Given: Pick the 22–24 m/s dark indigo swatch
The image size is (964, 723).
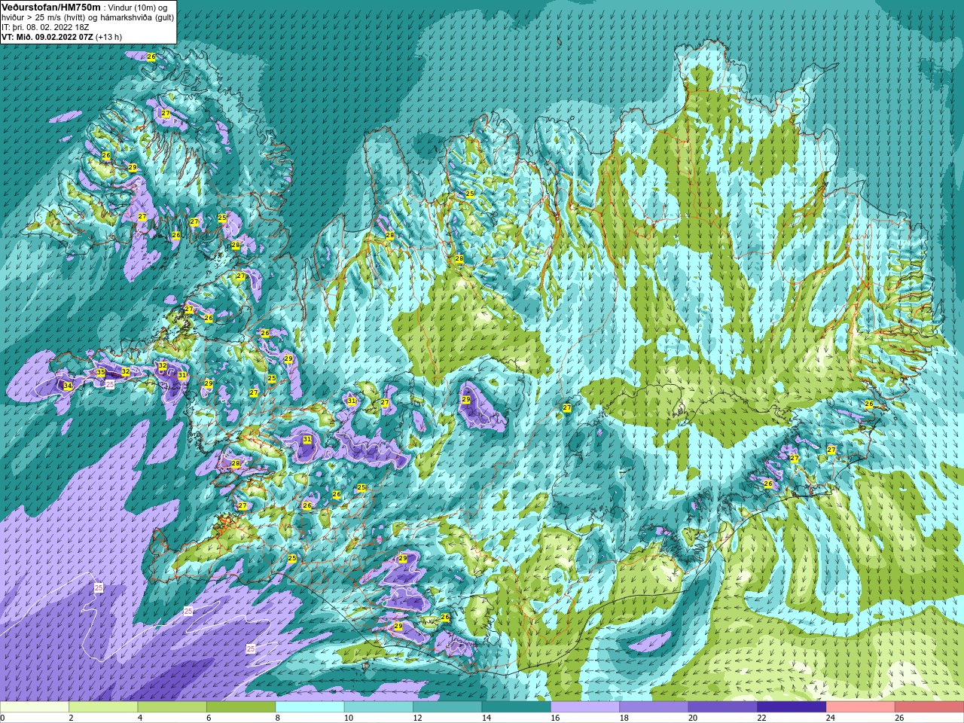Looking at the screenshot, I should [792, 707].
